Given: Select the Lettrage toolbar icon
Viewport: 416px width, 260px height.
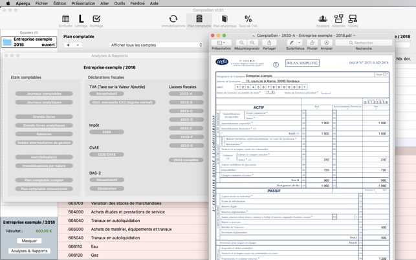Looking at the screenshot, I should (81, 19).
